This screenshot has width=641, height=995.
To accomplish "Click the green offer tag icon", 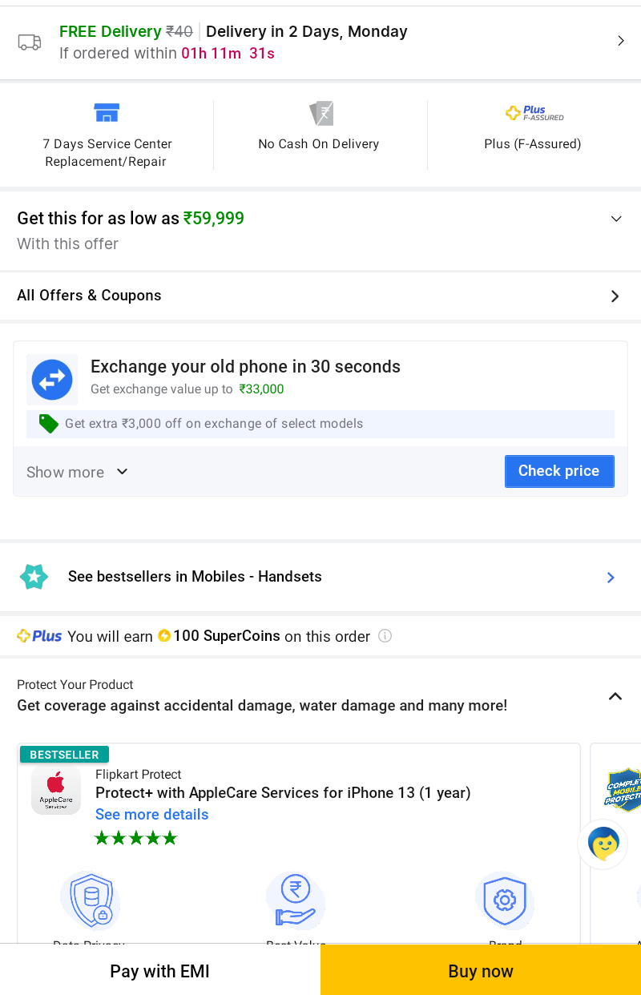I will 48,424.
